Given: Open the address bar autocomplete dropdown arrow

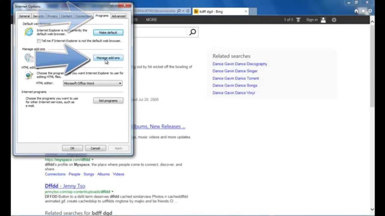Looking at the screenshot, I should point(183,11).
